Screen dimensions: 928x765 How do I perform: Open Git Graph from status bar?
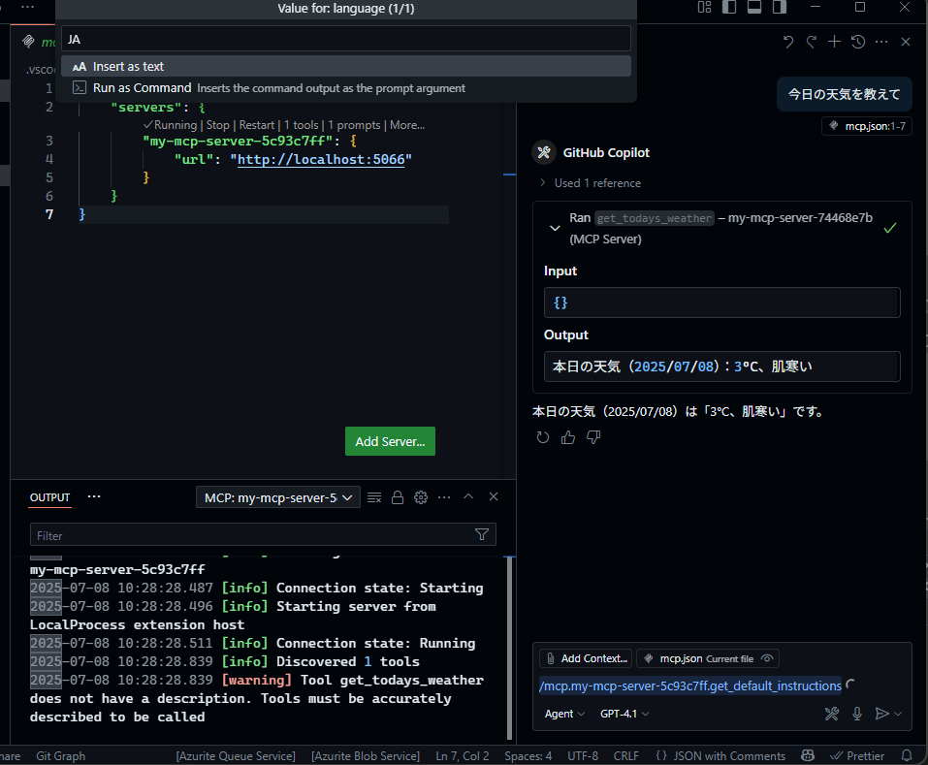pos(60,755)
